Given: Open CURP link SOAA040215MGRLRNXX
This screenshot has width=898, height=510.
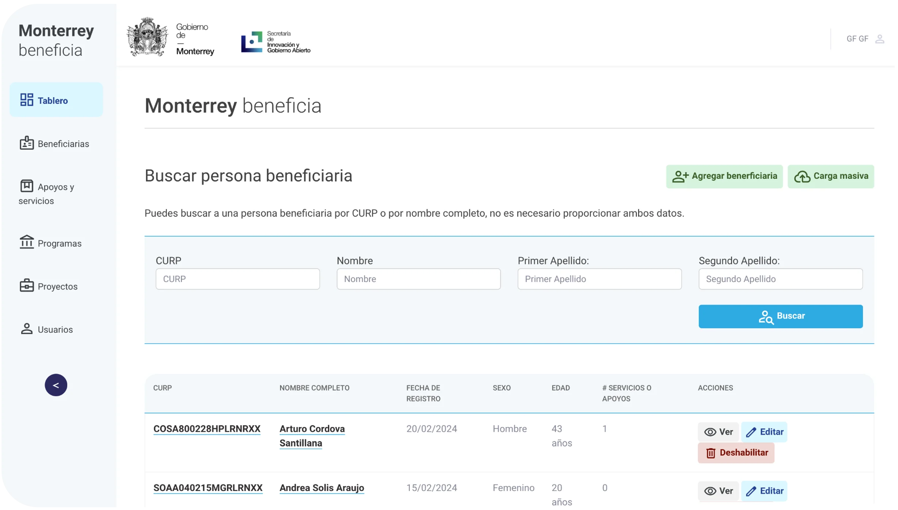Looking at the screenshot, I should click(x=208, y=488).
